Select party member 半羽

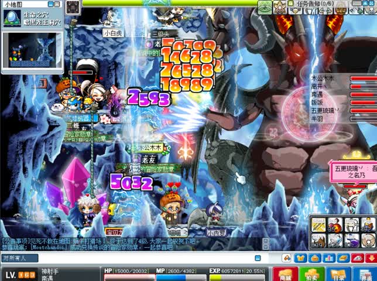(x=317, y=118)
